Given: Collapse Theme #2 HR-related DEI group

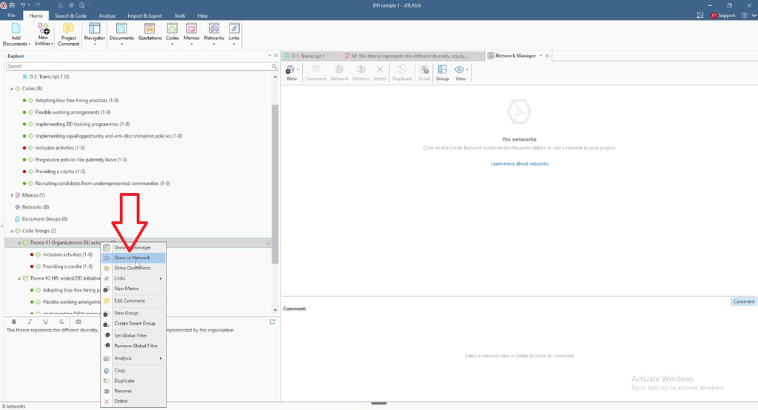Looking at the screenshot, I should 19,278.
